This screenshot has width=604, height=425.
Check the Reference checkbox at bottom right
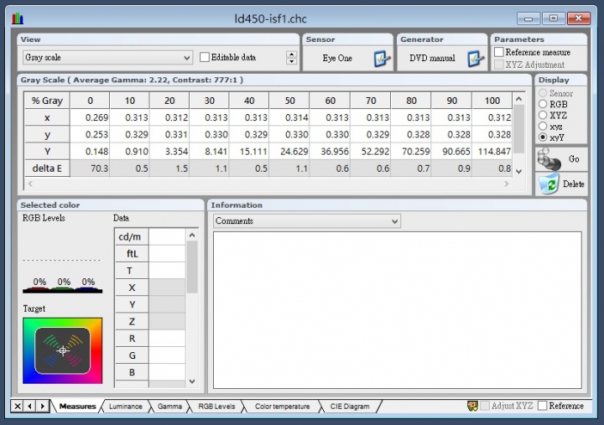543,406
